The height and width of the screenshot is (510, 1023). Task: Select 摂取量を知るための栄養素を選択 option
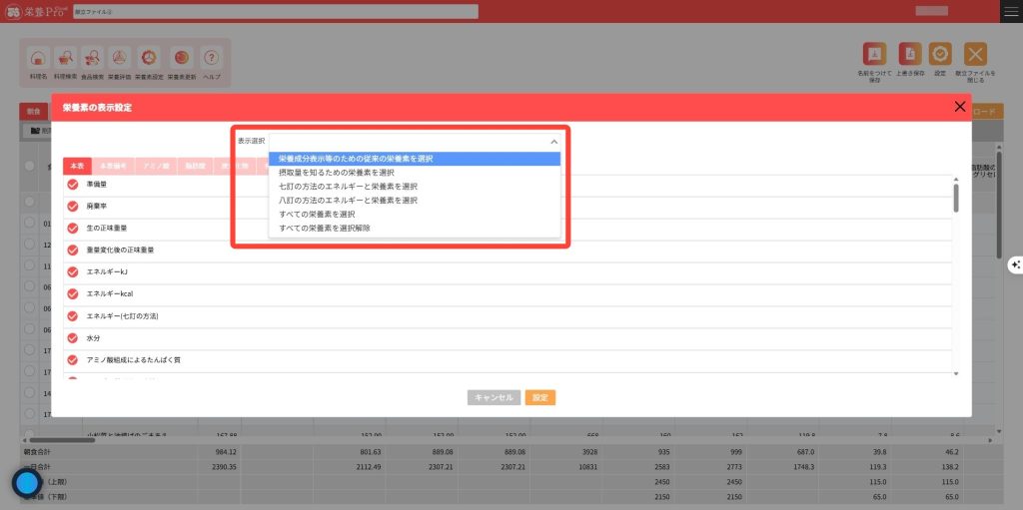tap(335, 173)
